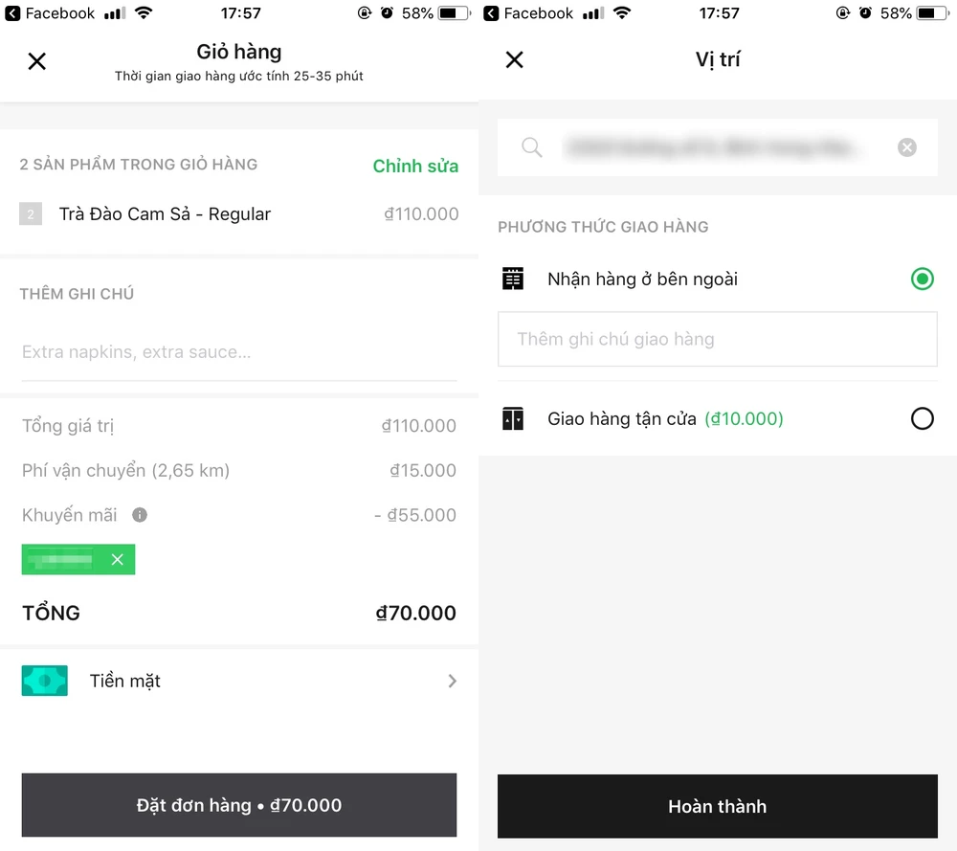Tap the order note field Extra napkins
The width and height of the screenshot is (957, 851).
click(x=239, y=352)
